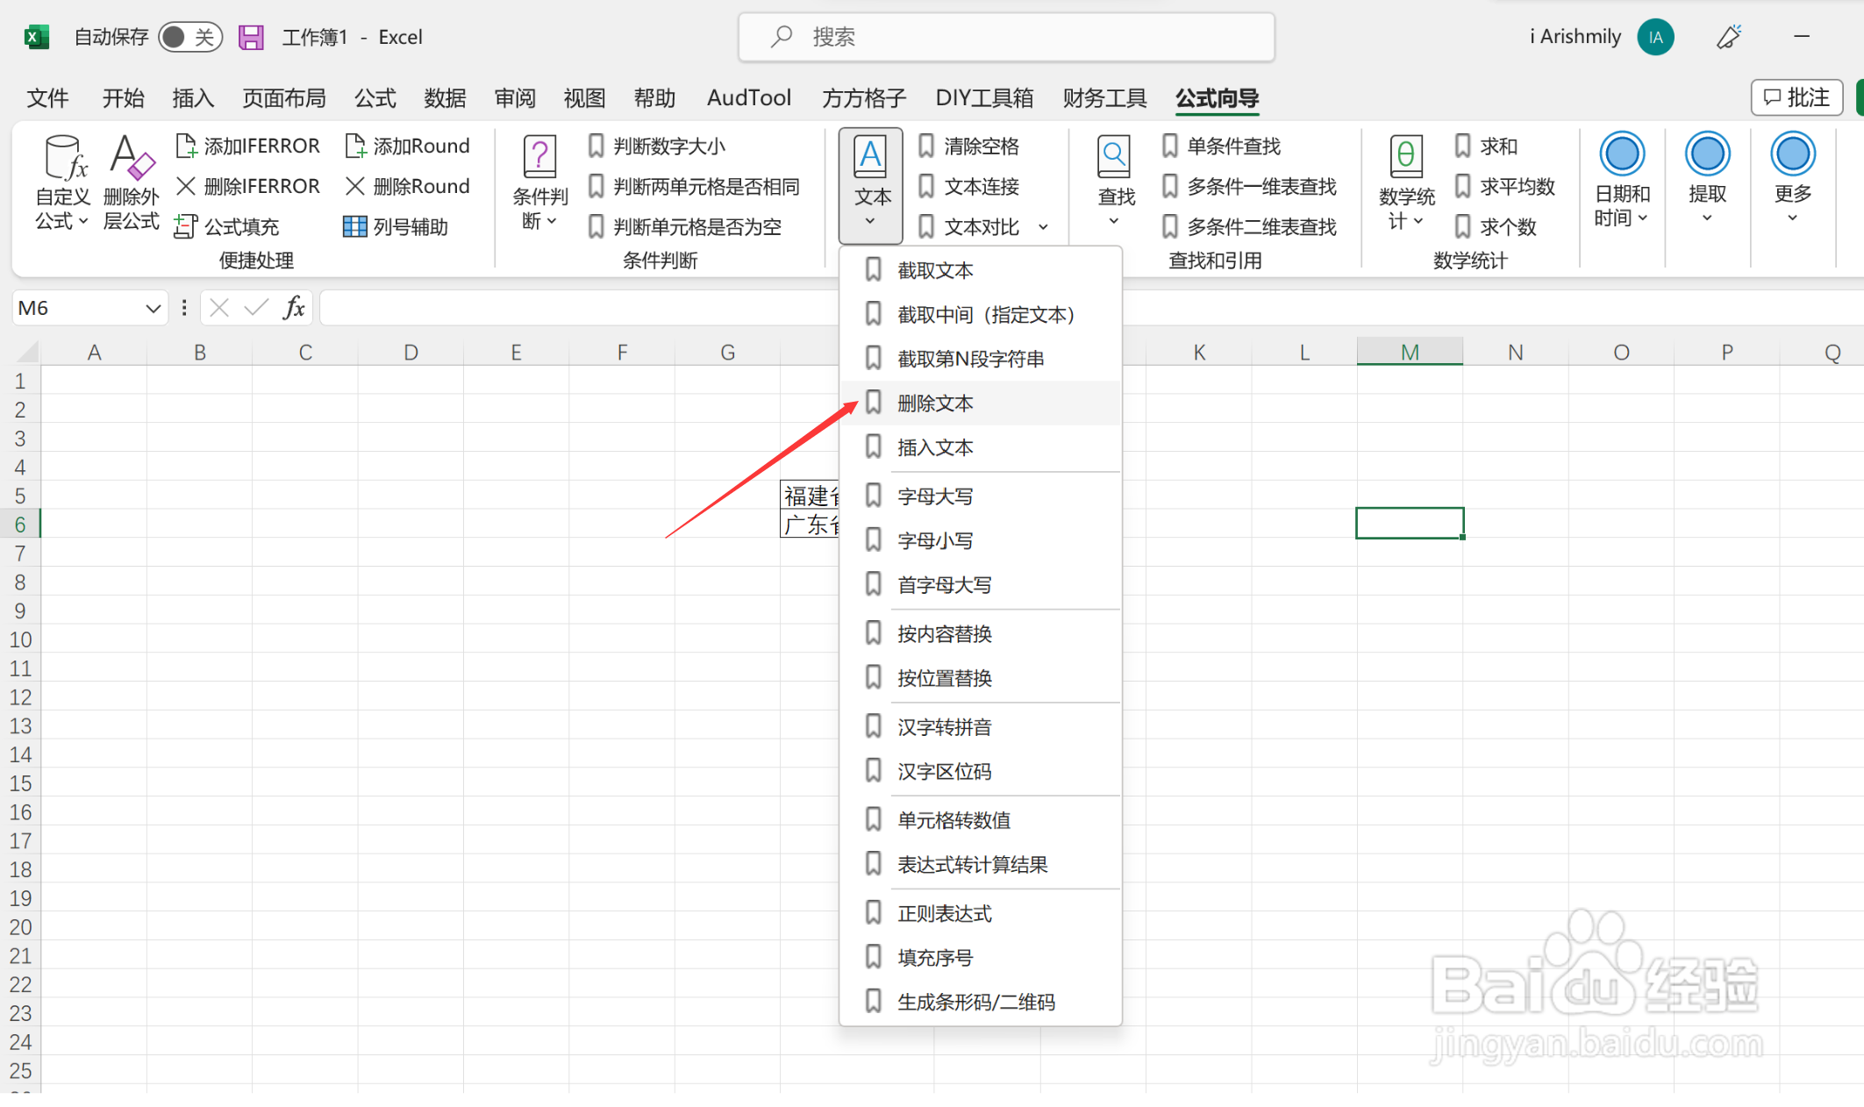Choose 汉字区位码
Screen dimensions: 1864x1107
point(981,771)
